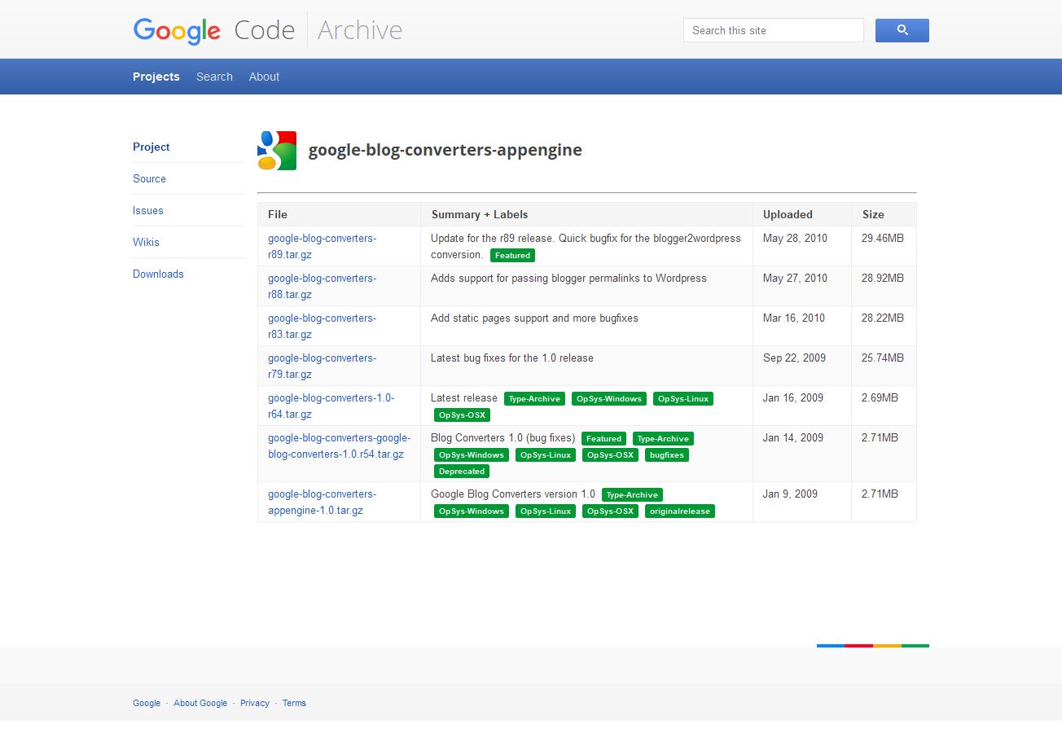The width and height of the screenshot is (1062, 733).
Task: Click the "Mar 16, 2010" upload date
Action: tap(794, 318)
